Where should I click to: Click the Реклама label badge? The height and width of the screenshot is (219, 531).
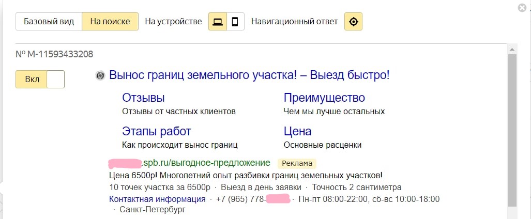(297, 163)
